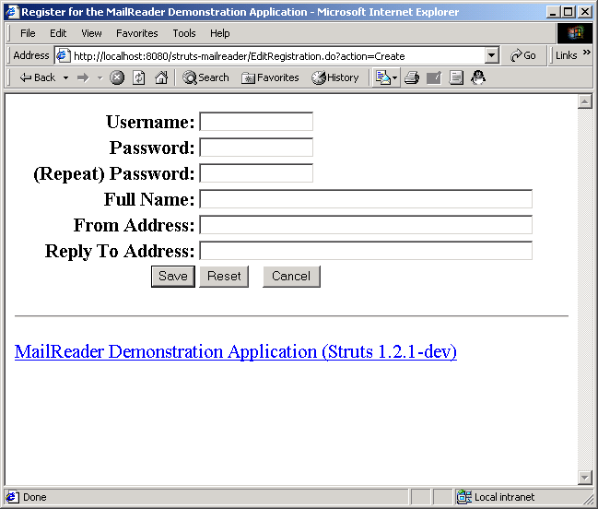
Task: Open the File menu
Action: click(x=28, y=33)
